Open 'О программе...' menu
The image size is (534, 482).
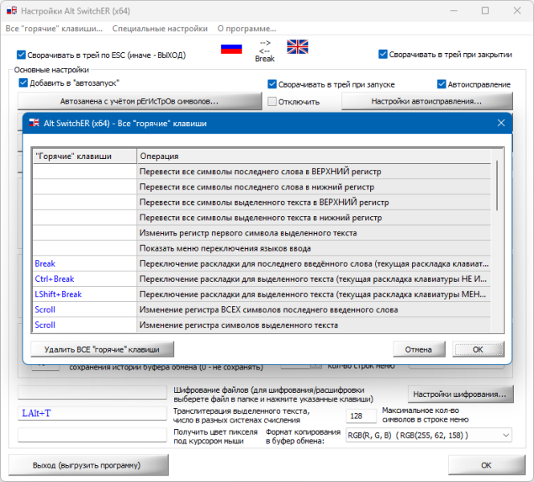(247, 29)
